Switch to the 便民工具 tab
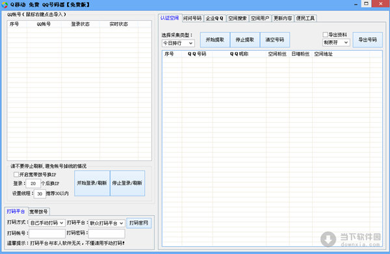The width and height of the screenshot is (390, 254). [x=305, y=18]
